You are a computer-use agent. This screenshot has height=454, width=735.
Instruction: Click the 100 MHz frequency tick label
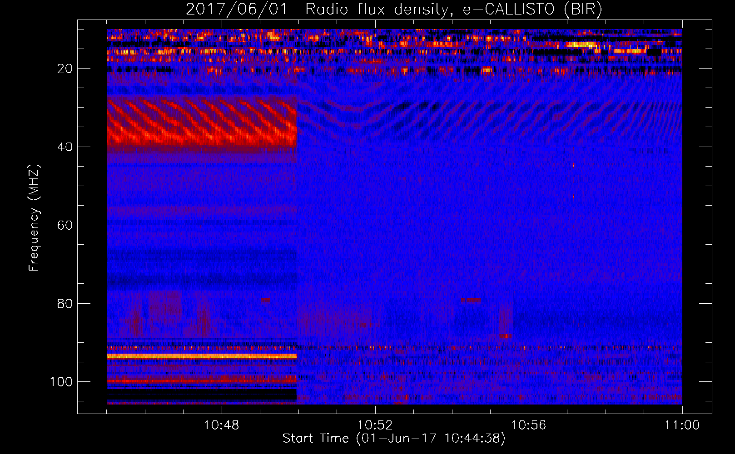(61, 382)
